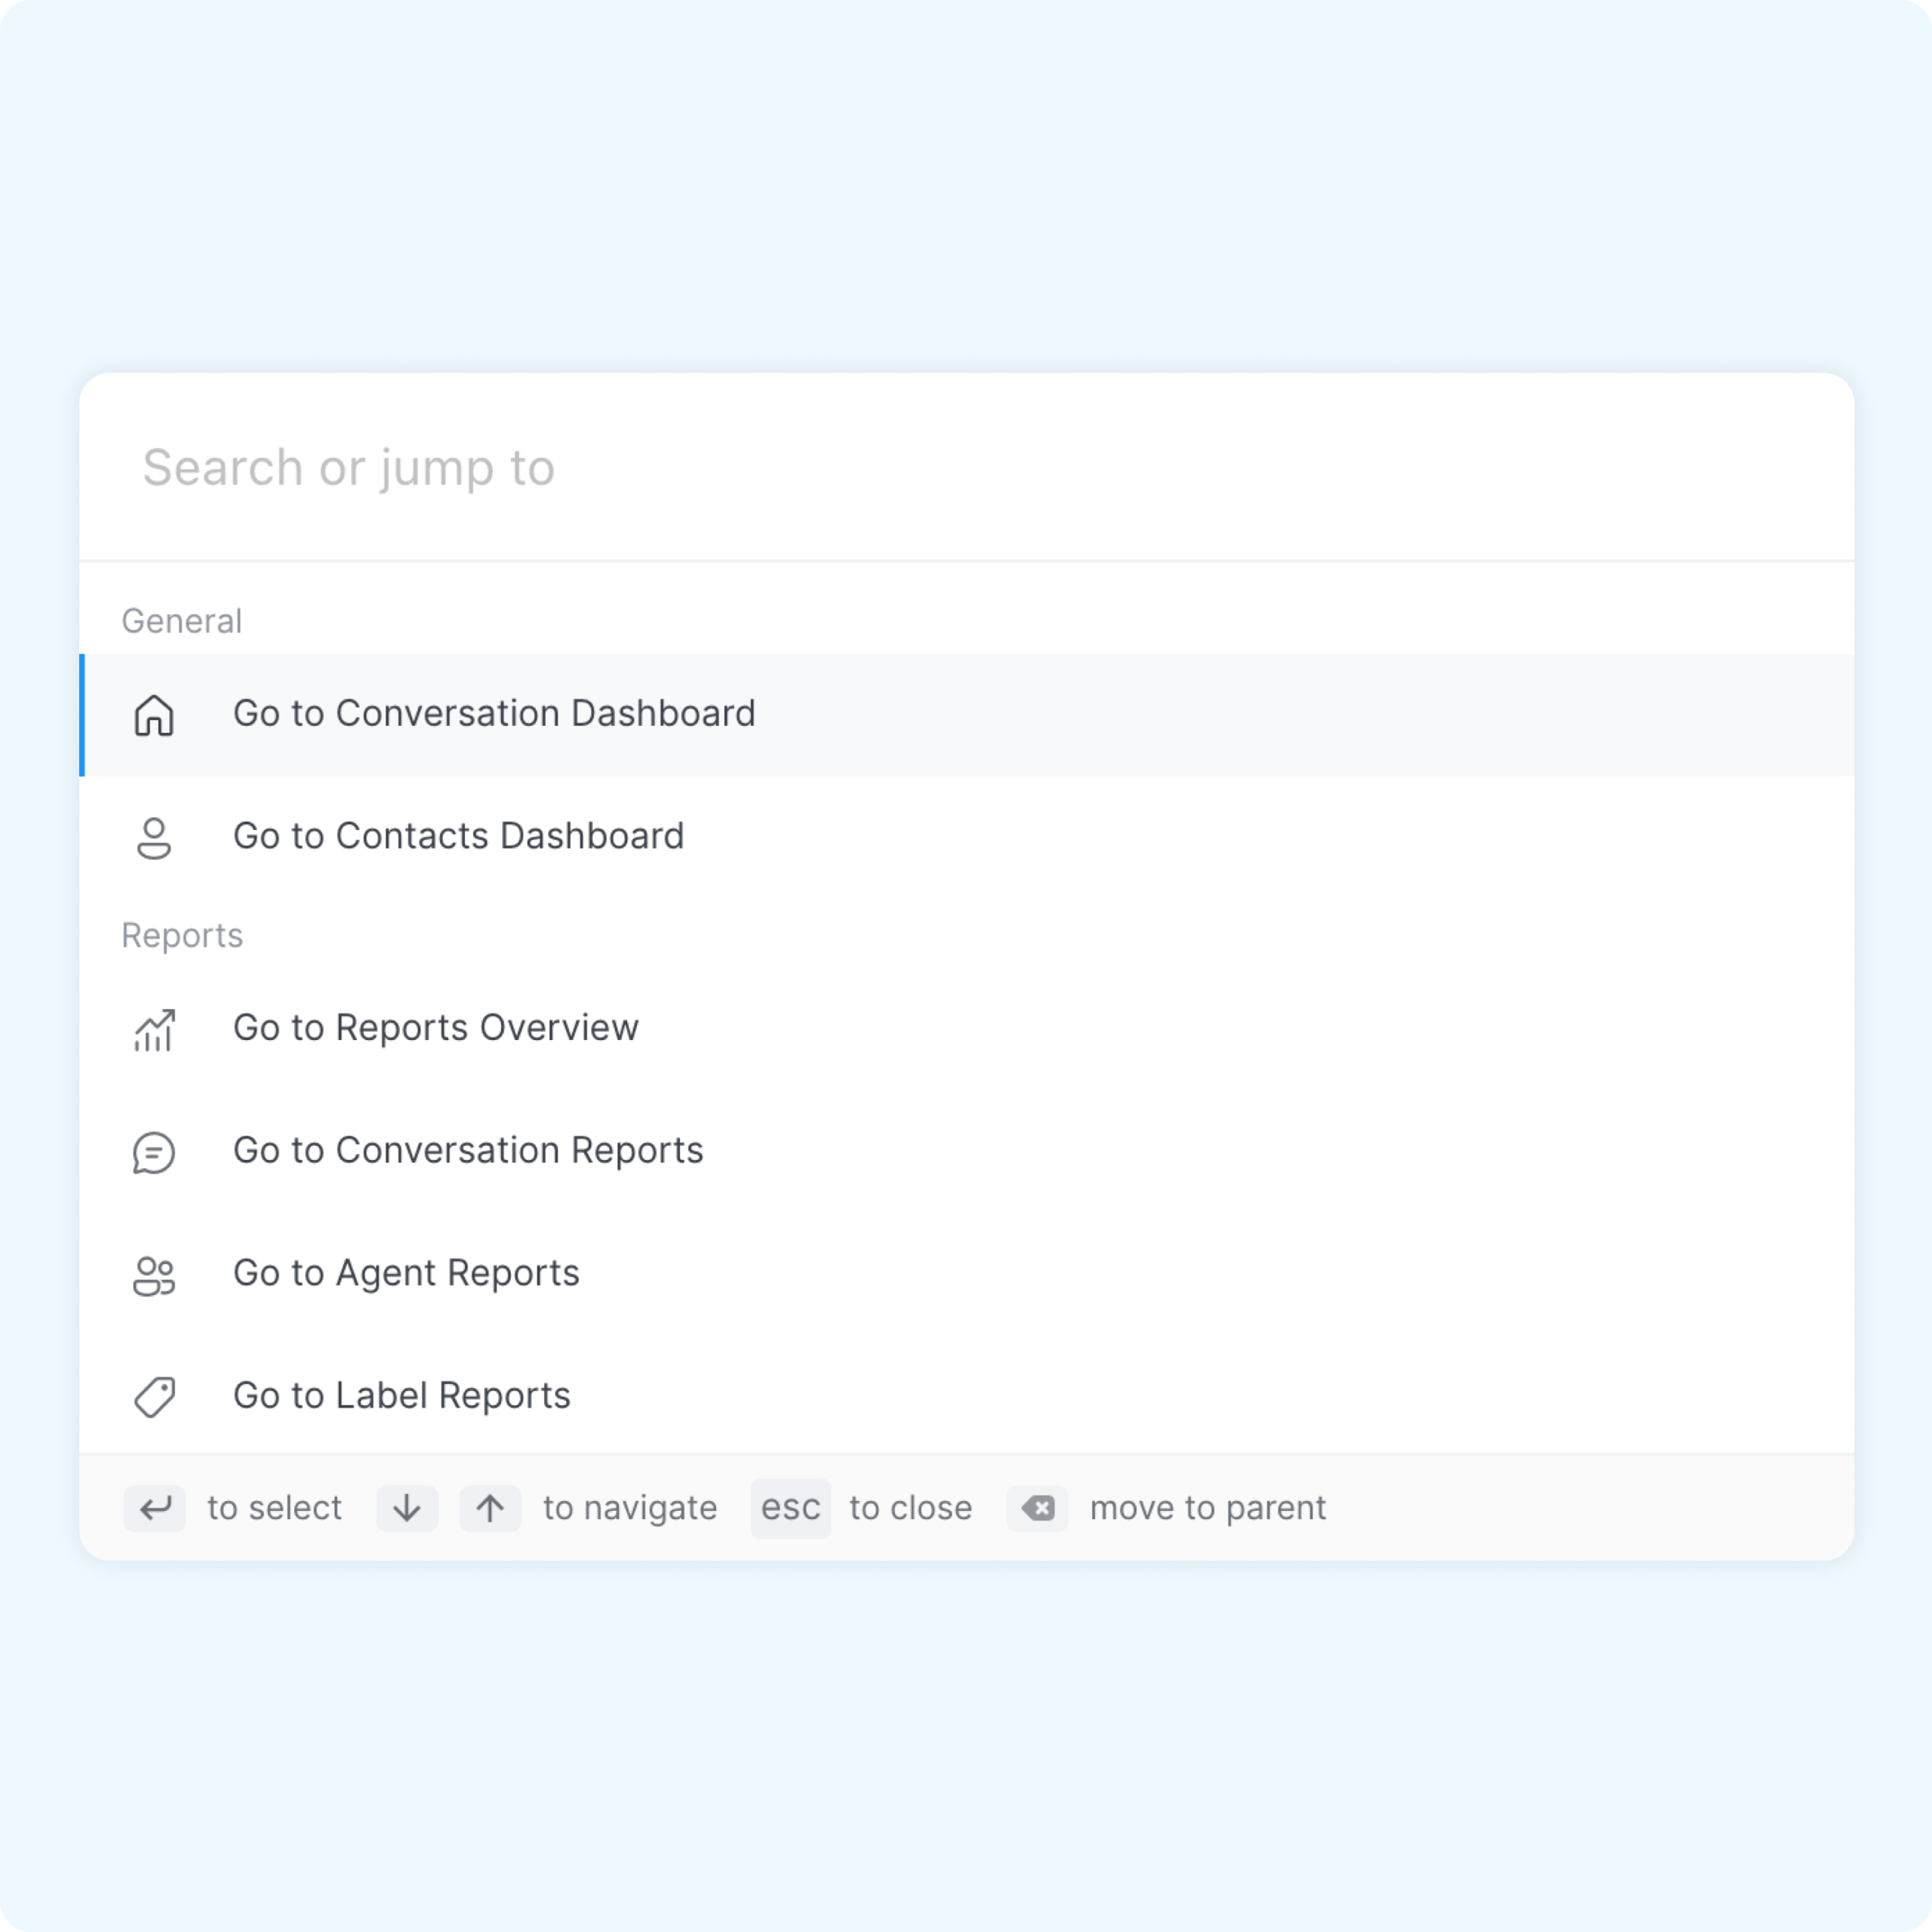This screenshot has width=1932, height=1932.
Task: Select Go to Conversation Dashboard
Action: [x=494, y=714]
